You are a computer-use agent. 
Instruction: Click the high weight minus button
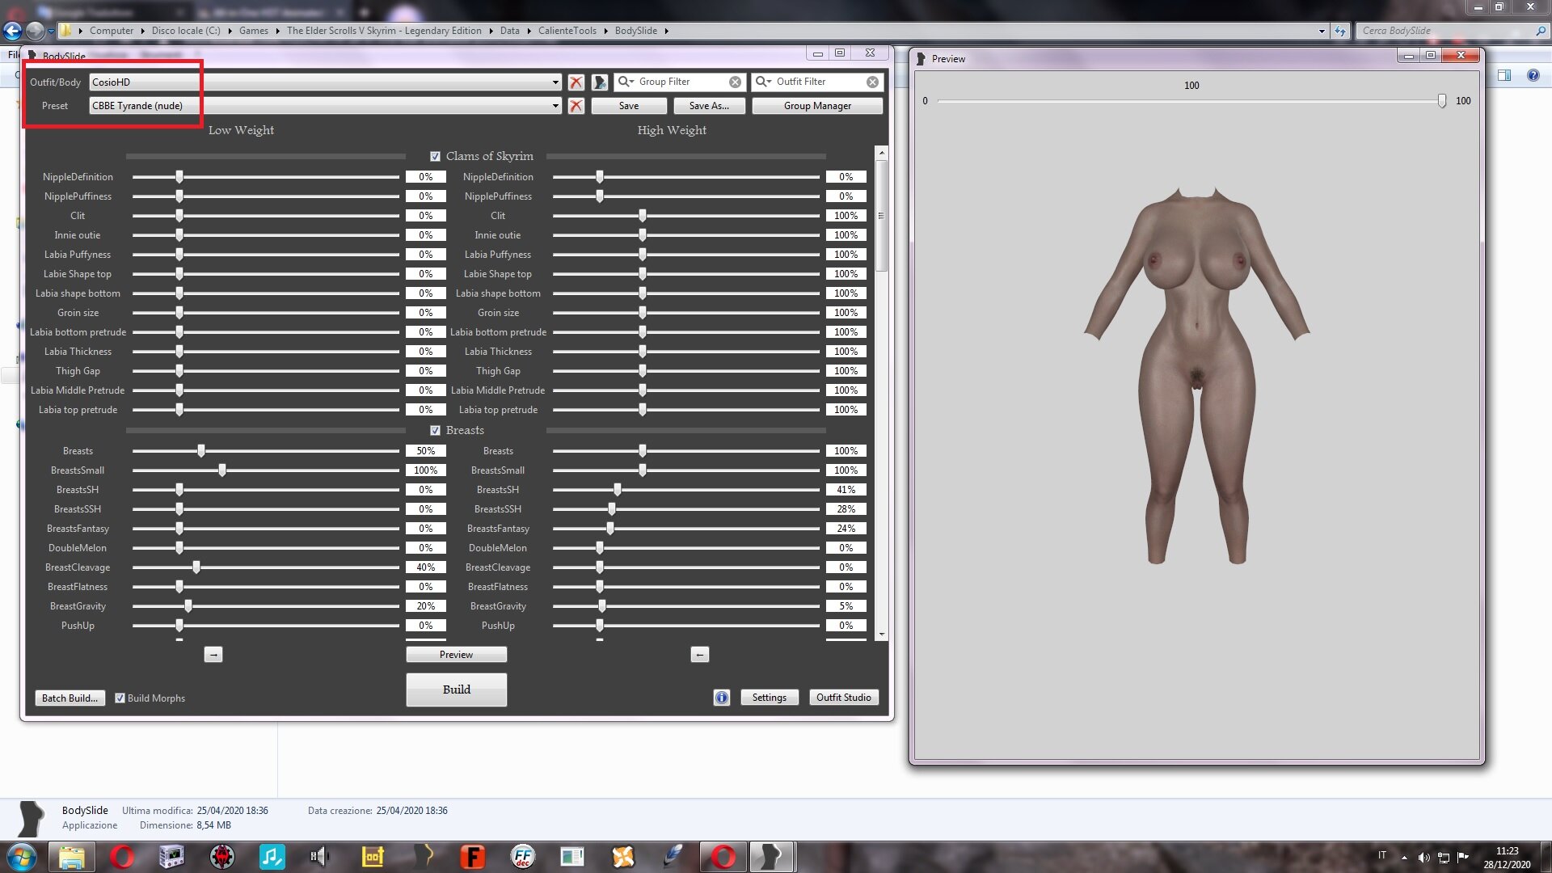(700, 655)
